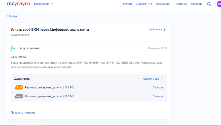Screen dimensions: 221x126
Task: Open three-dot menu beside Действия
Action: (165, 29)
